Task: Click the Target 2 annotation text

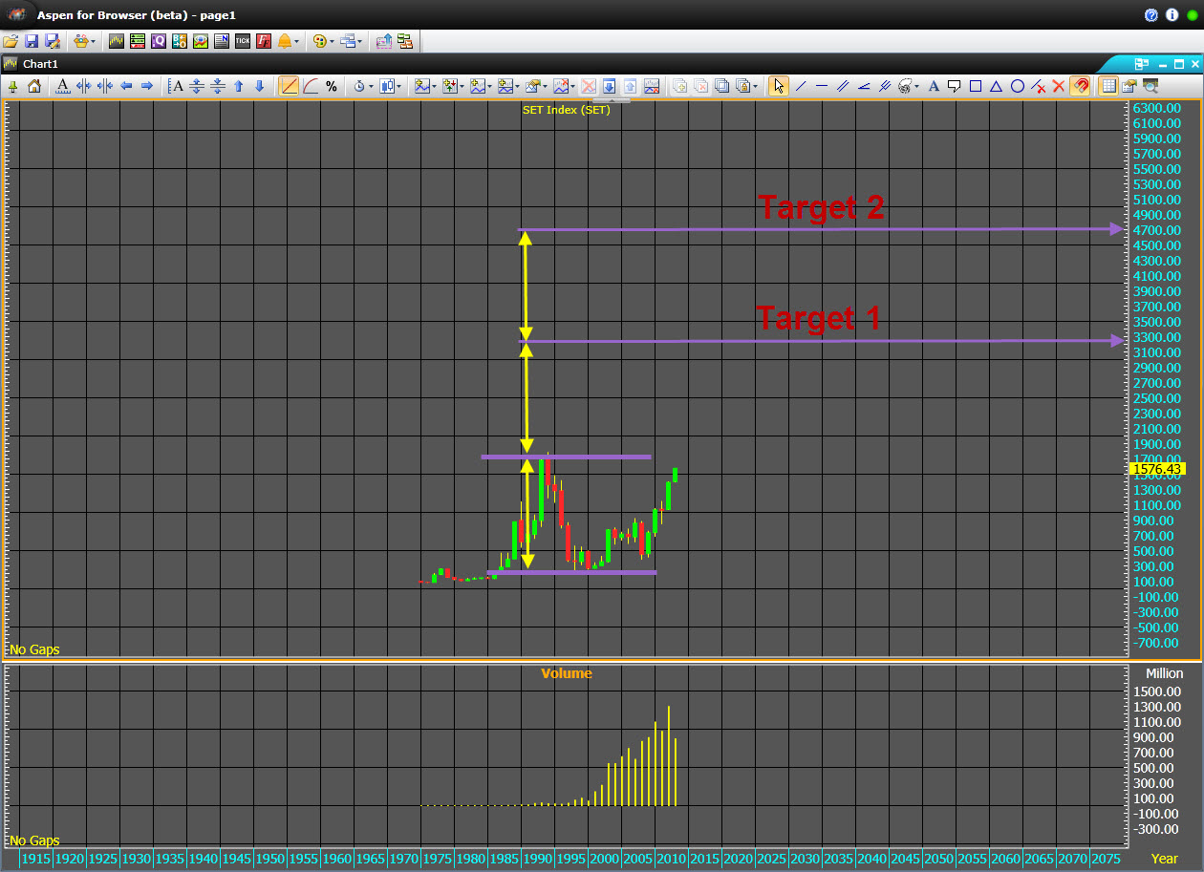Action: click(x=821, y=207)
